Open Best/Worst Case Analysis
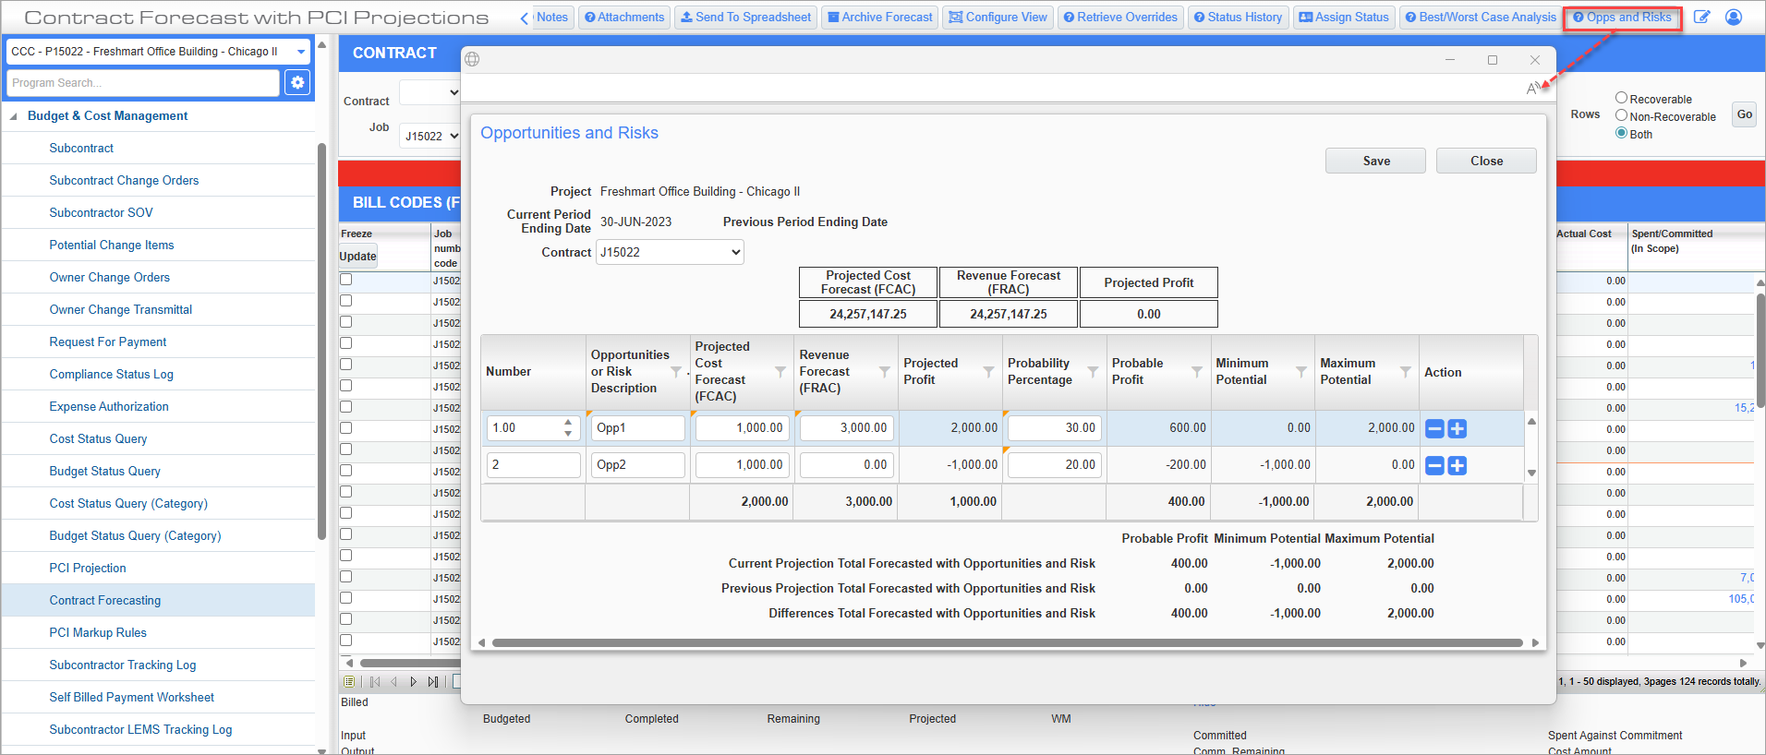The image size is (1766, 755). click(1480, 18)
